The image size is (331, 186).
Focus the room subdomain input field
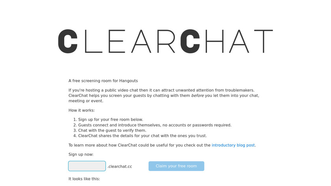tap(87, 166)
